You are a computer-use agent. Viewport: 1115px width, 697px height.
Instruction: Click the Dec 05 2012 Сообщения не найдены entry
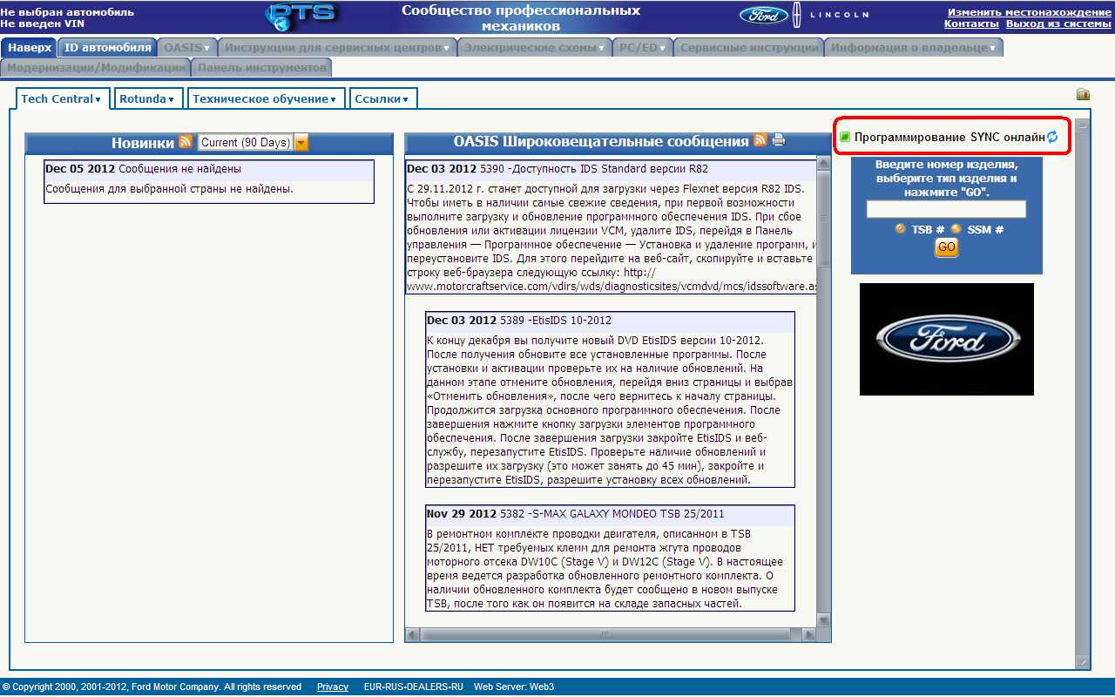pos(209,169)
